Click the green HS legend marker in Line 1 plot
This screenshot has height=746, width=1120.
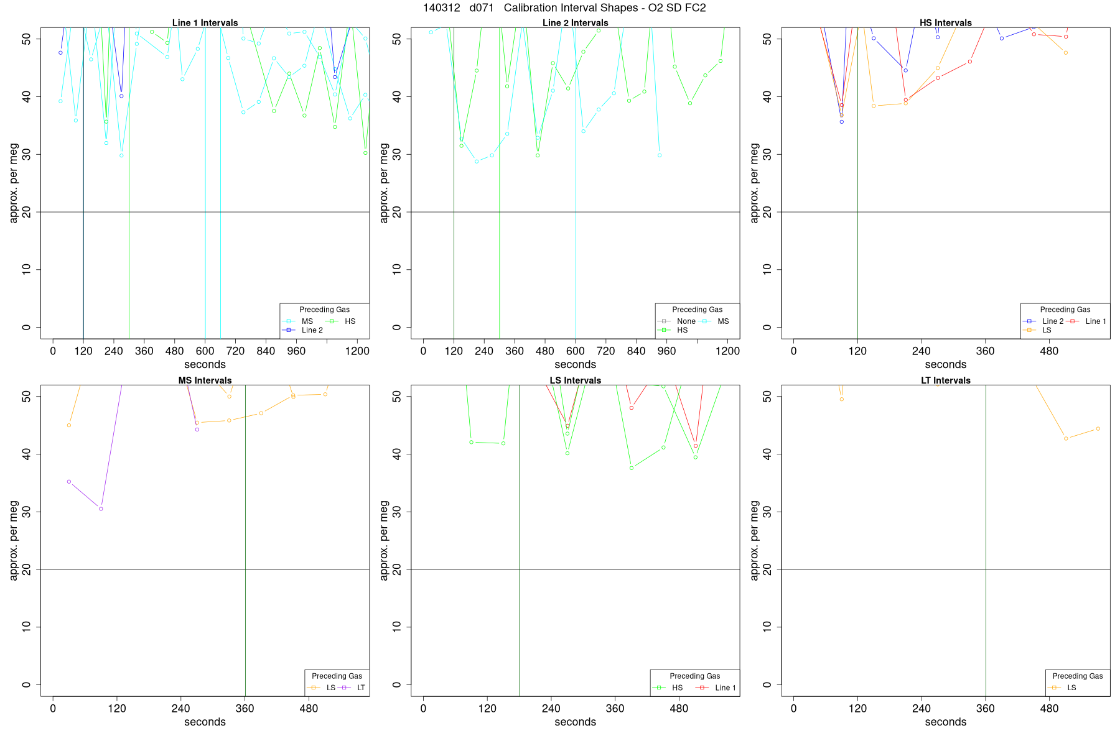coord(332,321)
